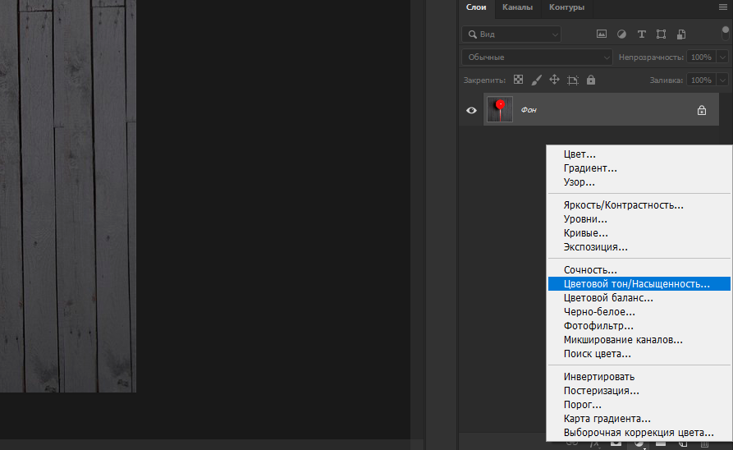This screenshot has height=450, width=733.
Task: Click the fx layer style icon
Action: (x=594, y=443)
